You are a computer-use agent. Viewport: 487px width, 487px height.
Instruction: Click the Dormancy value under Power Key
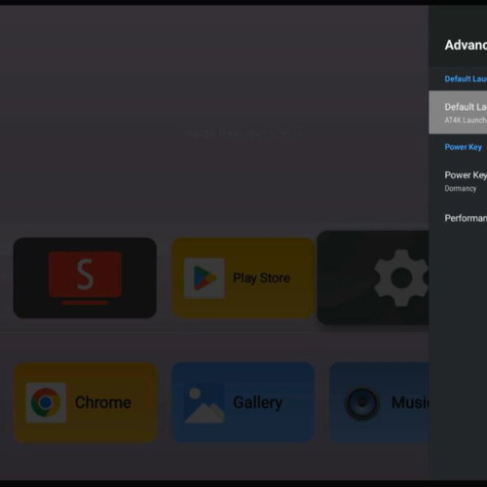pyautogui.click(x=461, y=189)
